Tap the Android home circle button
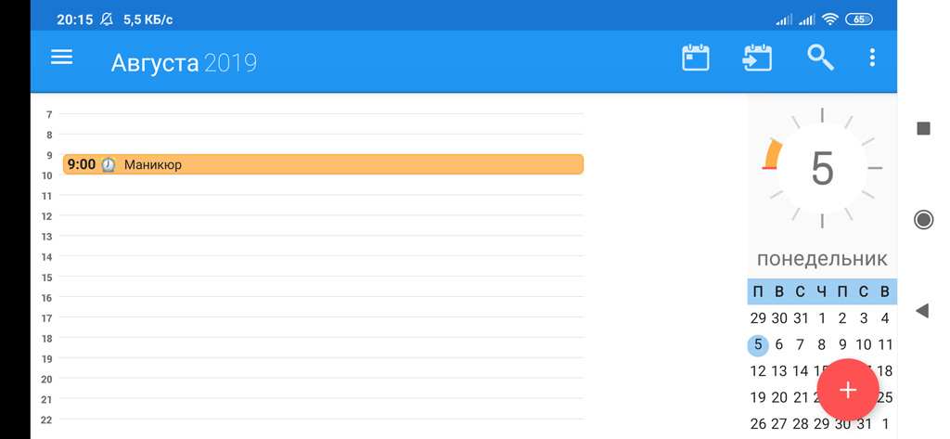The width and height of the screenshot is (950, 439). click(x=923, y=219)
